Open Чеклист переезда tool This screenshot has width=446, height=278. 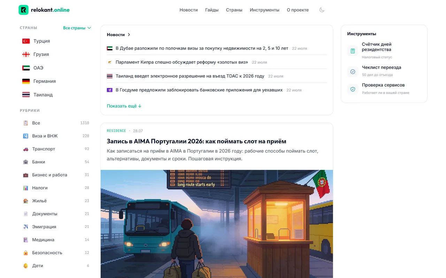(x=382, y=67)
